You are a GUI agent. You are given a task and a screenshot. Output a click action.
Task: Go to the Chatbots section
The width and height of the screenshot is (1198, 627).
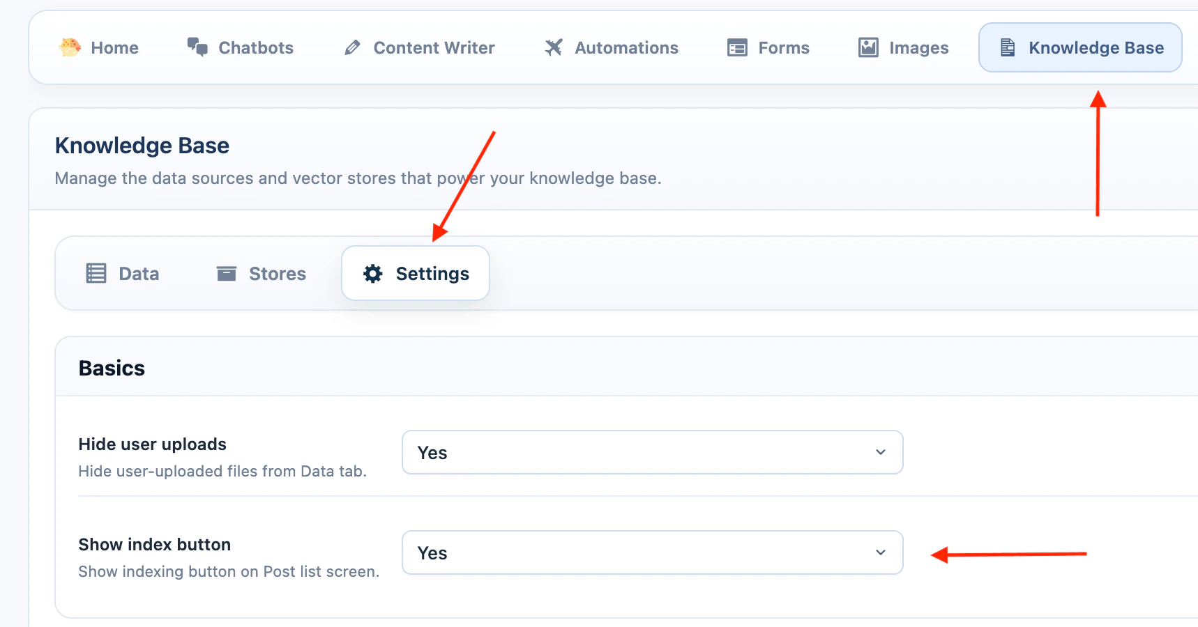click(241, 47)
